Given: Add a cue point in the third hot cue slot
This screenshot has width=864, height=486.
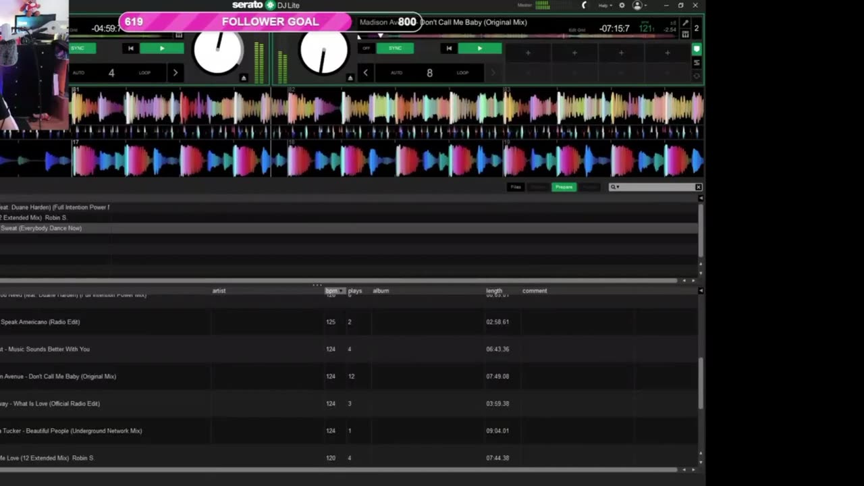Looking at the screenshot, I should click(621, 53).
